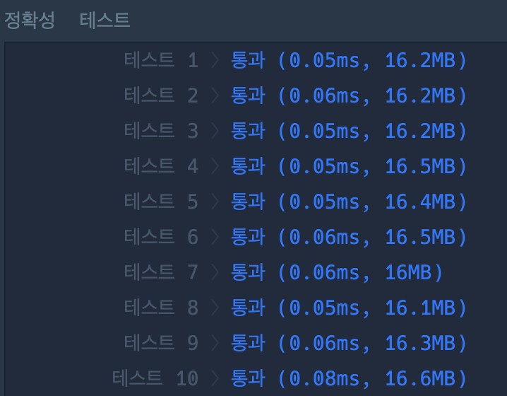Expand the 테스트 9 row chevron
507x396 pixels.
point(215,343)
